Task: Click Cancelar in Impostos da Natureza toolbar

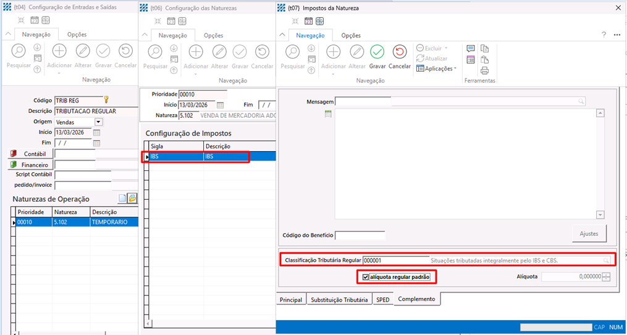Action: [x=400, y=56]
